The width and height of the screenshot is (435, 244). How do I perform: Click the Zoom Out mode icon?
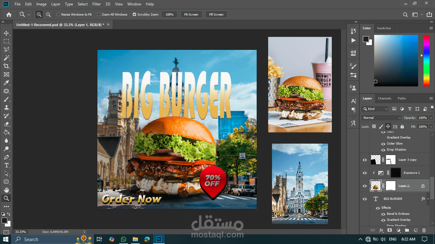tap(48, 14)
